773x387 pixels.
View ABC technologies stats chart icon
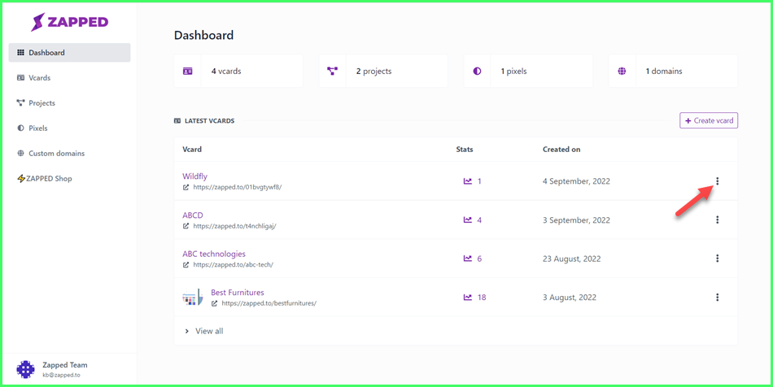pos(468,259)
